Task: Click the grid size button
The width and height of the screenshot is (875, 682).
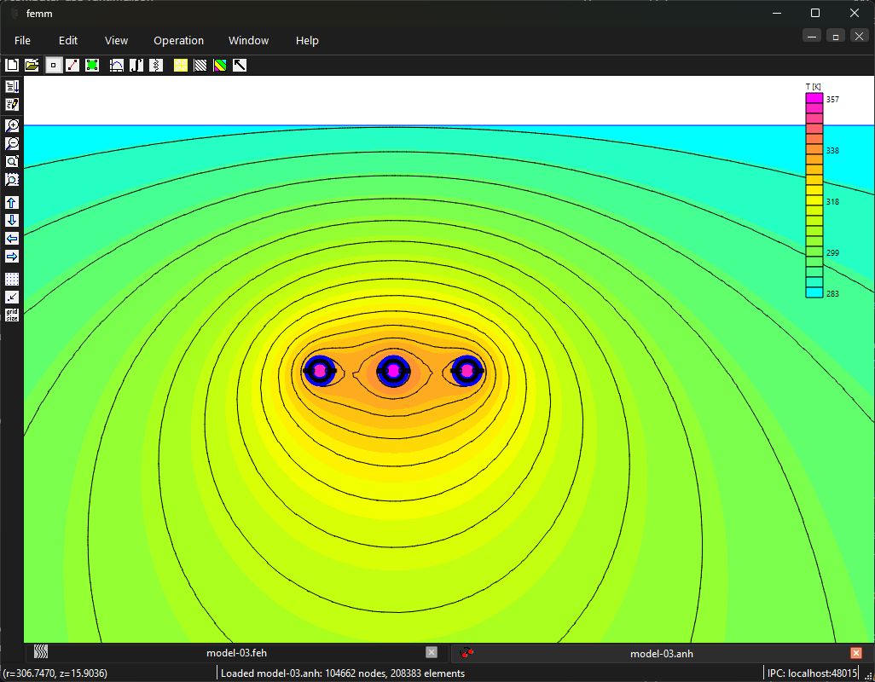Action: [12, 315]
